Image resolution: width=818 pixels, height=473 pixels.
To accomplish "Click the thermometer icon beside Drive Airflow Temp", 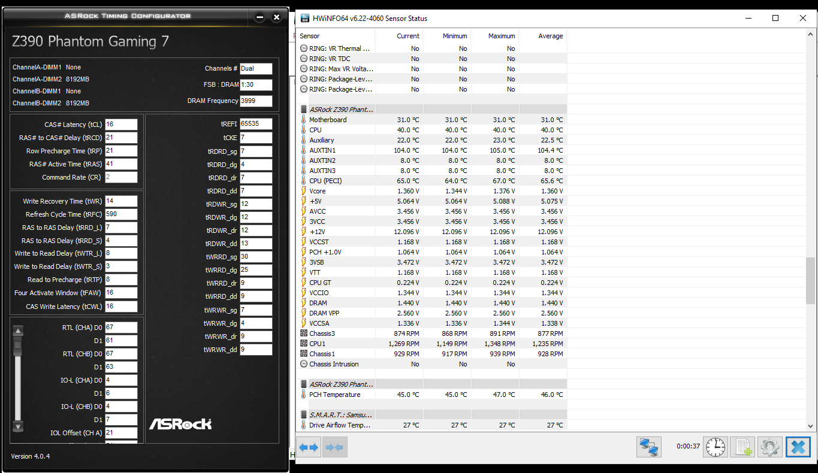I will pos(304,425).
